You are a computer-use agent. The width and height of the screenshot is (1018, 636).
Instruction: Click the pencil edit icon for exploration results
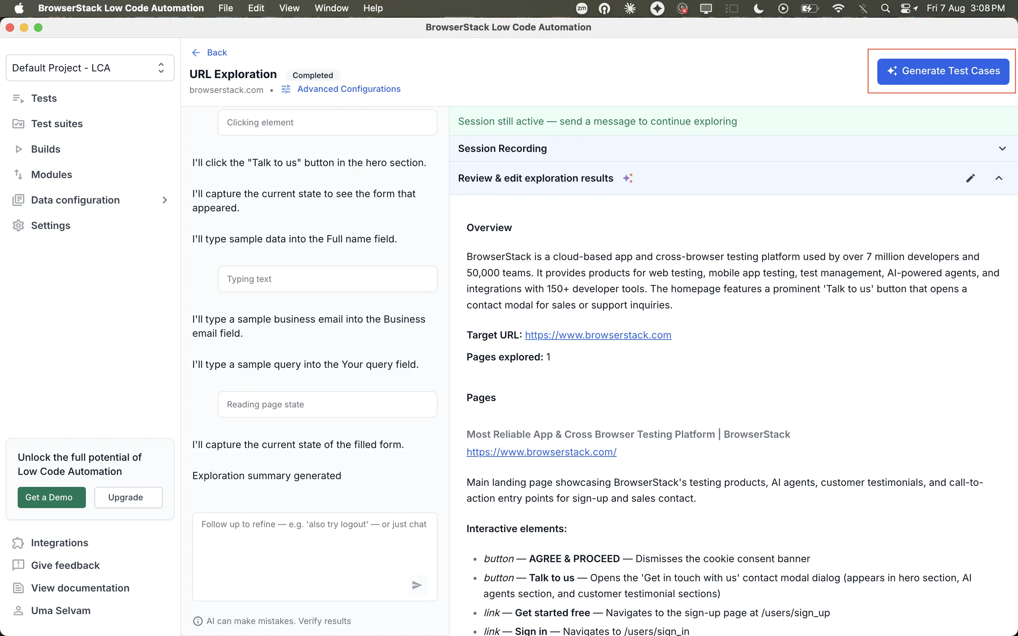(971, 178)
